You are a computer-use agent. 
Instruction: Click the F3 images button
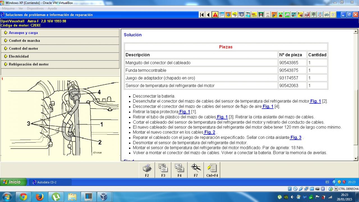[x=163, y=170]
